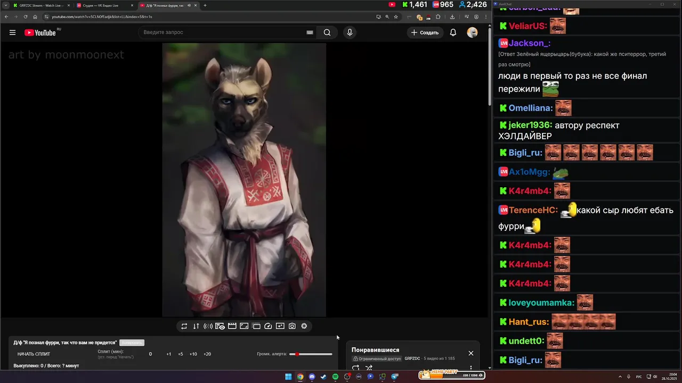Open Steam from the taskbar

click(323, 377)
